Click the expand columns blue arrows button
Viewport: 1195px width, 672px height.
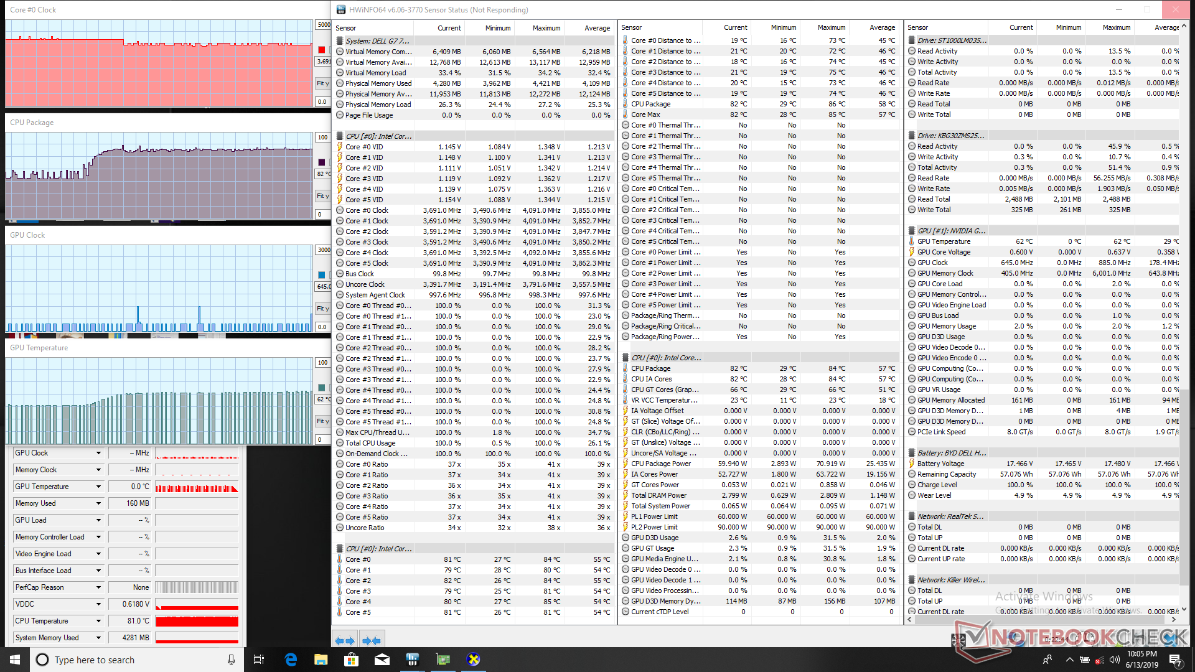[345, 640]
